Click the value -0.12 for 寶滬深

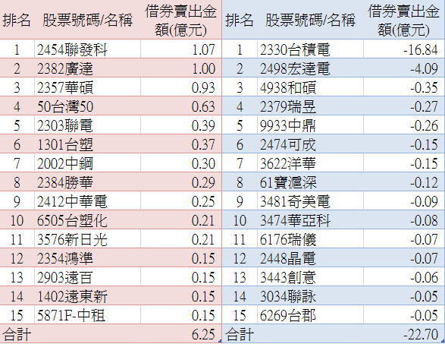coord(424,183)
